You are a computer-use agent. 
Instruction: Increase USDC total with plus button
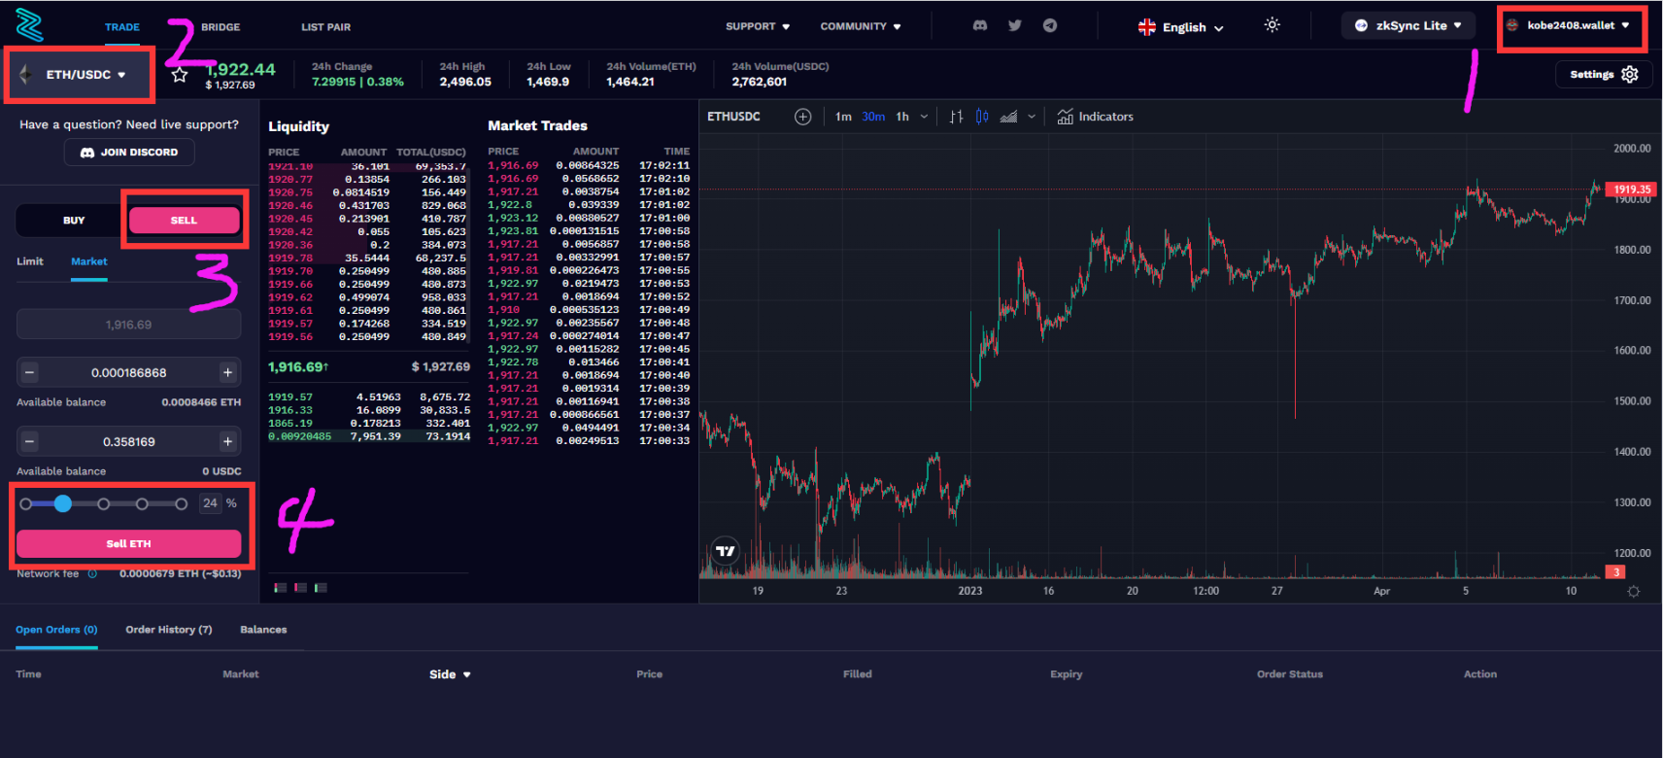227,441
